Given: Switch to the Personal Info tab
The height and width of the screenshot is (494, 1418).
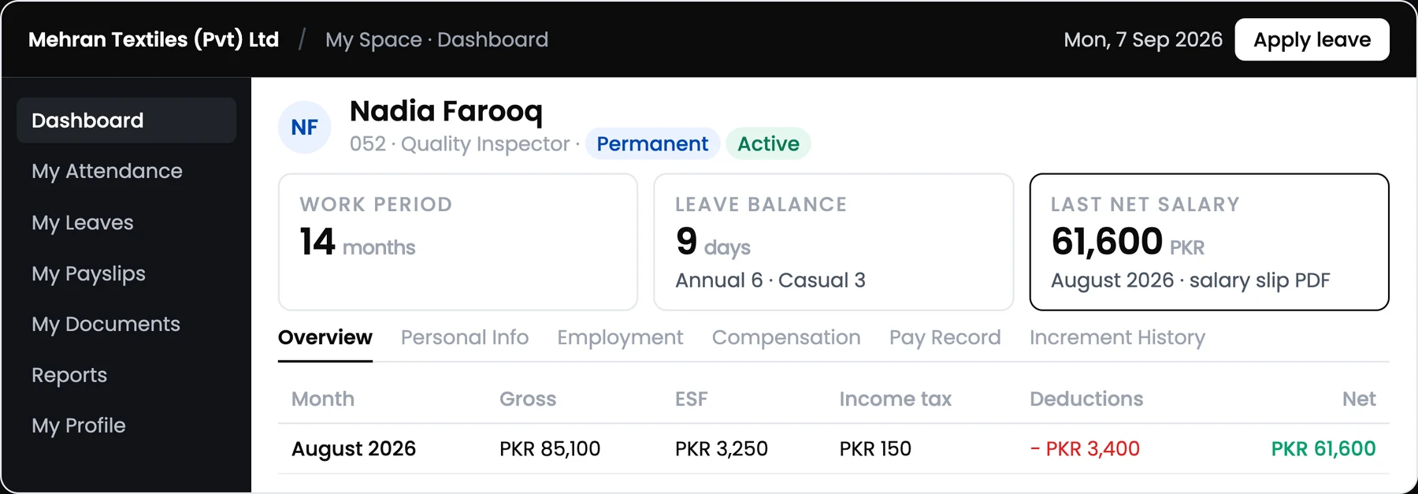Looking at the screenshot, I should coord(465,337).
